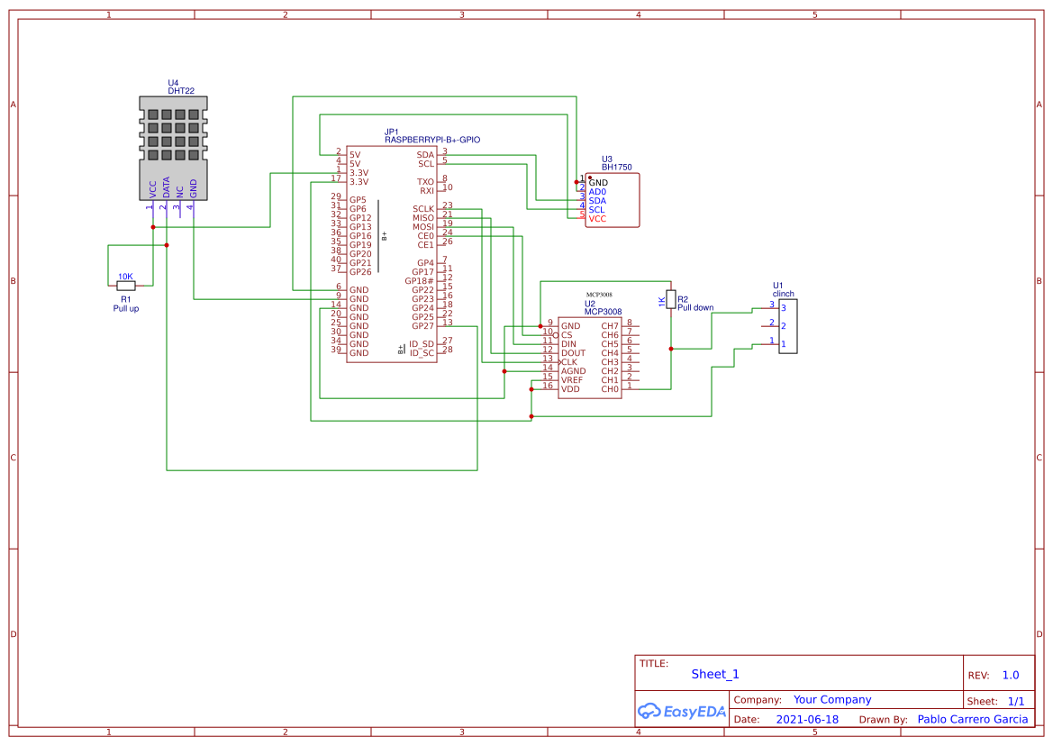Select the BH1750 light sensor U3

pos(613,198)
